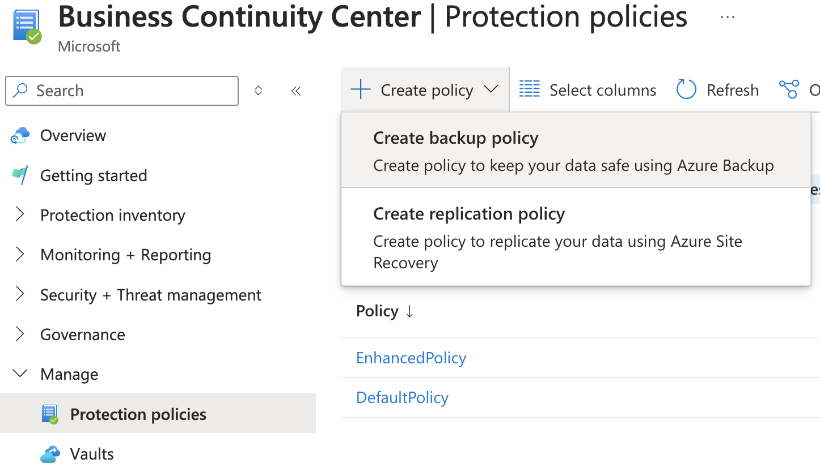The image size is (820, 472).
Task: Click the Overview cloud icon
Action: point(20,136)
